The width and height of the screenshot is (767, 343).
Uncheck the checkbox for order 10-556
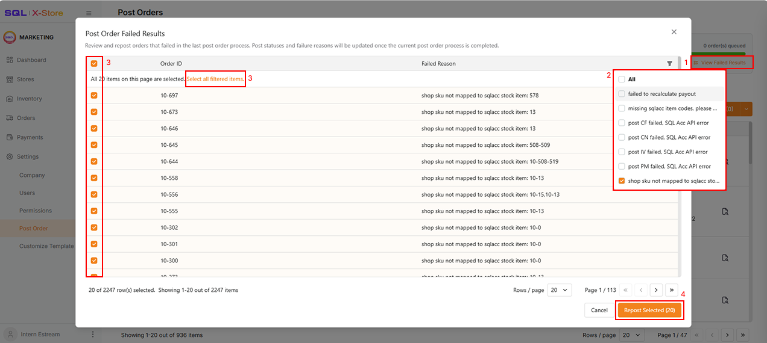coord(94,194)
